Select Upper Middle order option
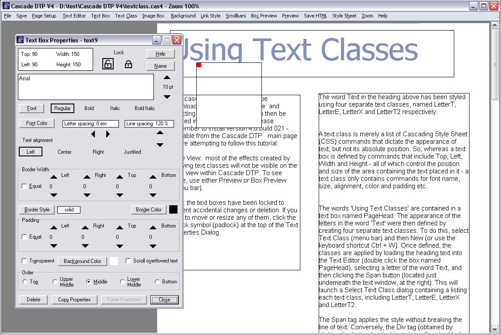The height and width of the screenshot is (335, 501). point(55,282)
